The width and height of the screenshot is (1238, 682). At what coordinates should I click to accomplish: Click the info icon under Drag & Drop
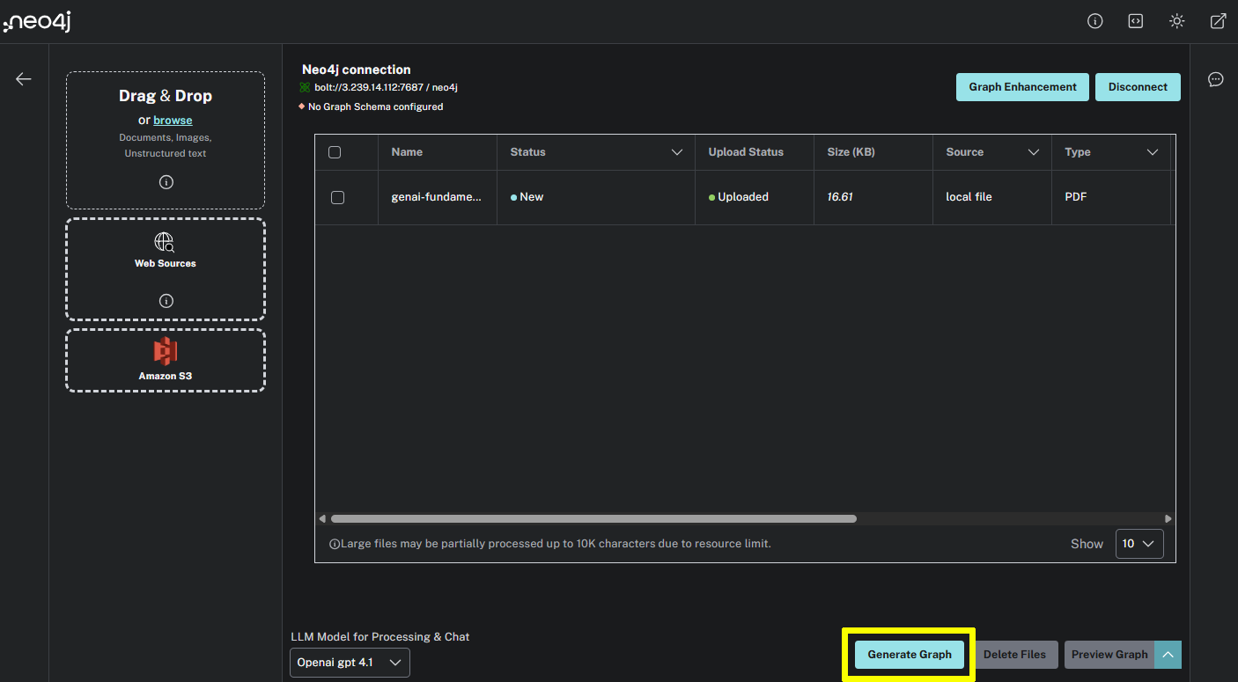click(x=166, y=182)
